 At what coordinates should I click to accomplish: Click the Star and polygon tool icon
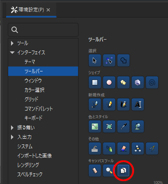coord(123,82)
